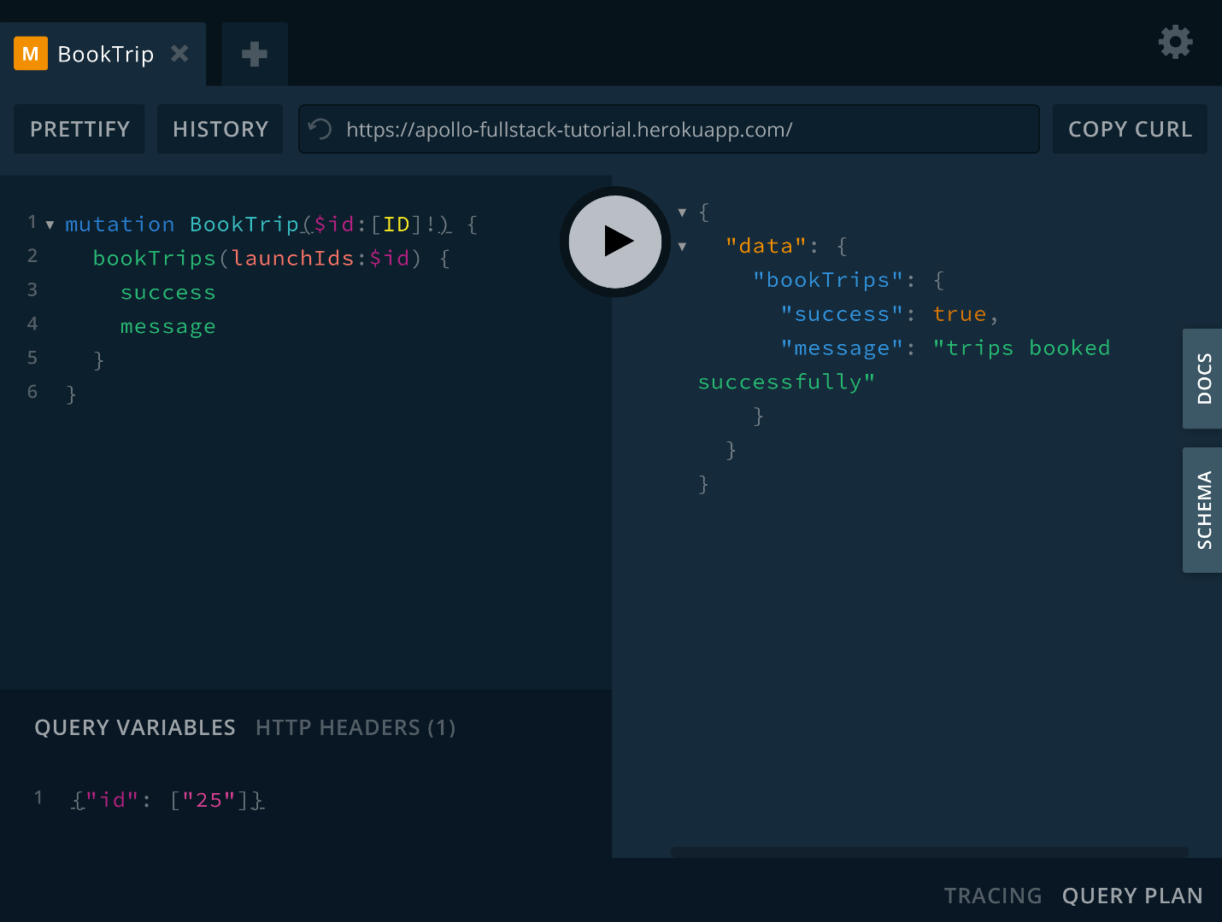1222x922 pixels.
Task: Open the QUERY PLAN panel
Action: click(x=1132, y=896)
